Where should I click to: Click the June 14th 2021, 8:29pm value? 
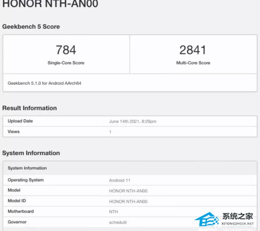coord(133,122)
